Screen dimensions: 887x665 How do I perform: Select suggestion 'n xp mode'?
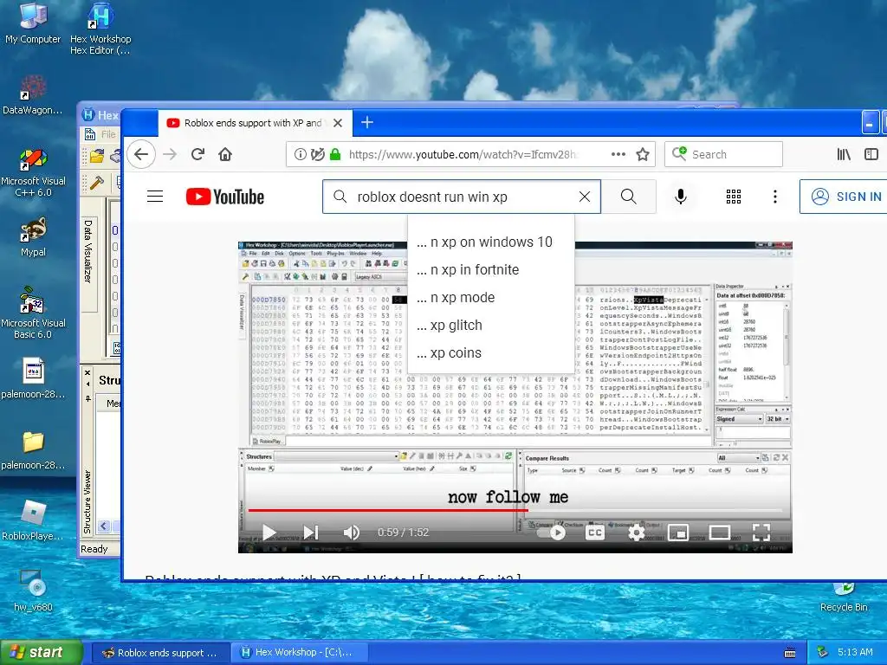490,298
